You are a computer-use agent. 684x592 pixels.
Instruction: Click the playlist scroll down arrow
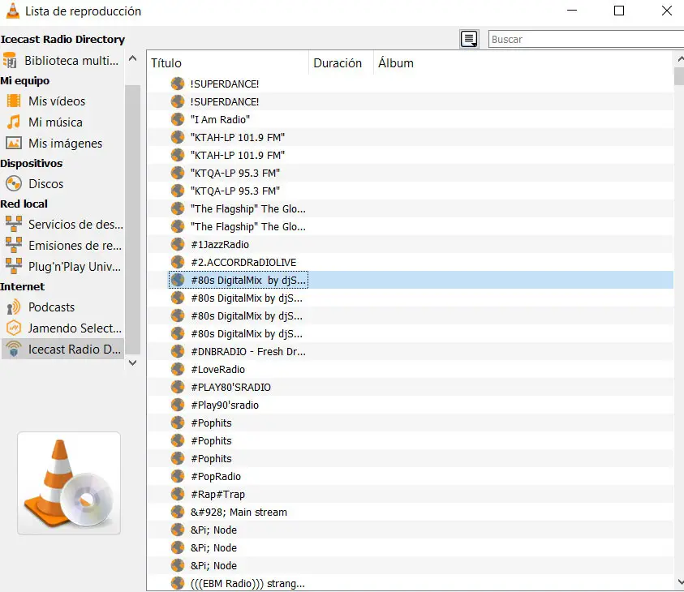pyautogui.click(x=679, y=582)
